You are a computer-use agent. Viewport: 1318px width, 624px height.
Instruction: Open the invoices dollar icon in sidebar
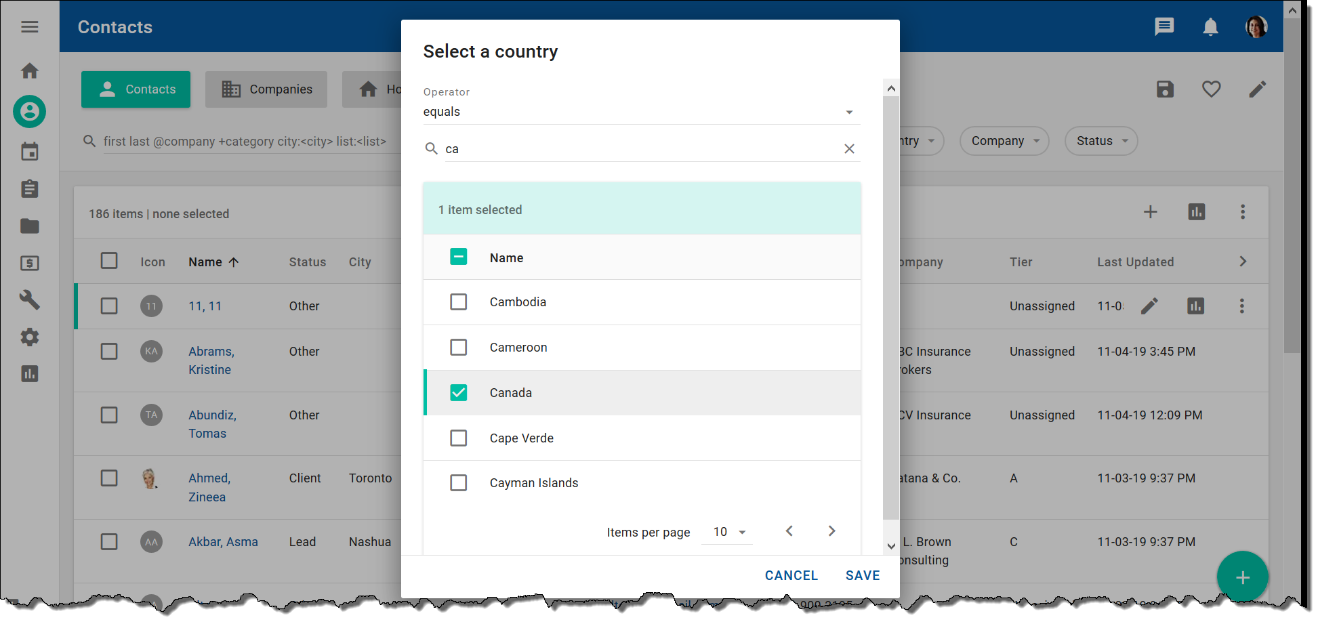tap(29, 263)
